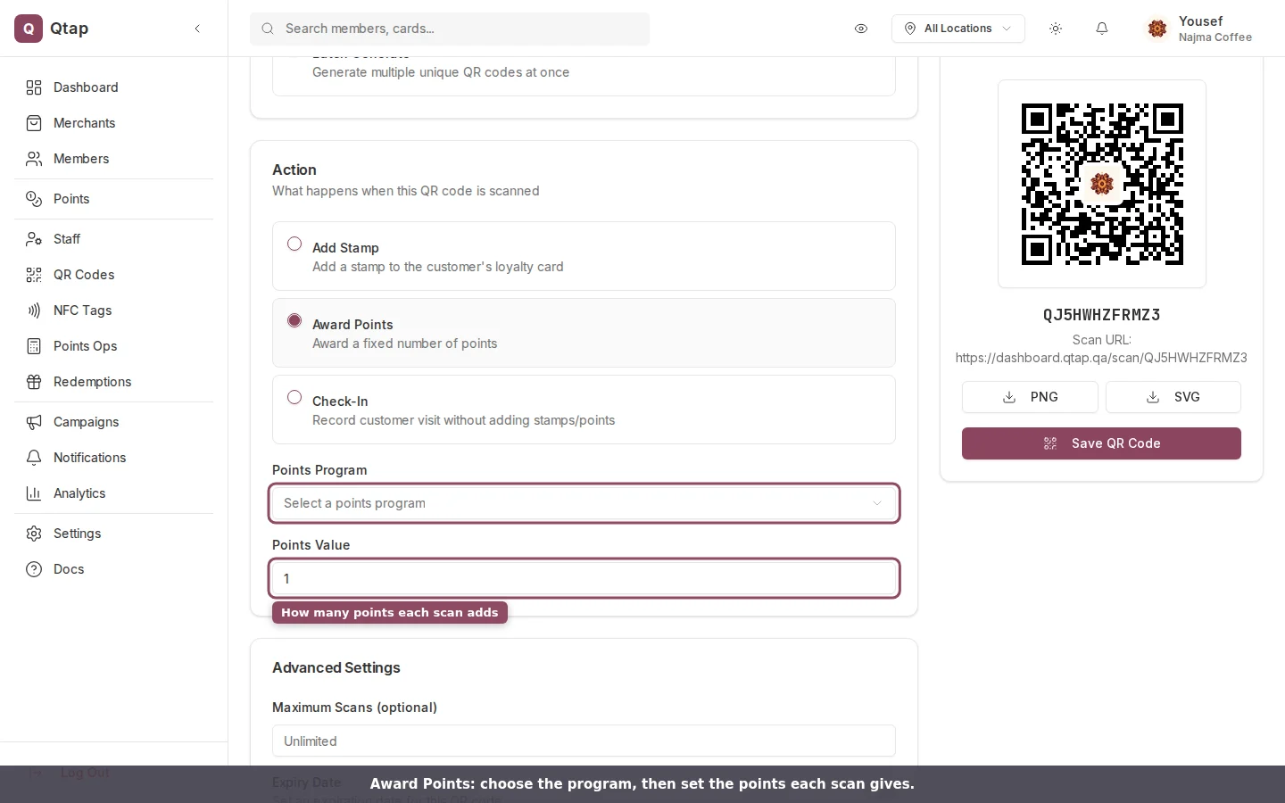Click the Add Stamp option card description
The width and height of the screenshot is (1285, 803).
click(x=437, y=267)
